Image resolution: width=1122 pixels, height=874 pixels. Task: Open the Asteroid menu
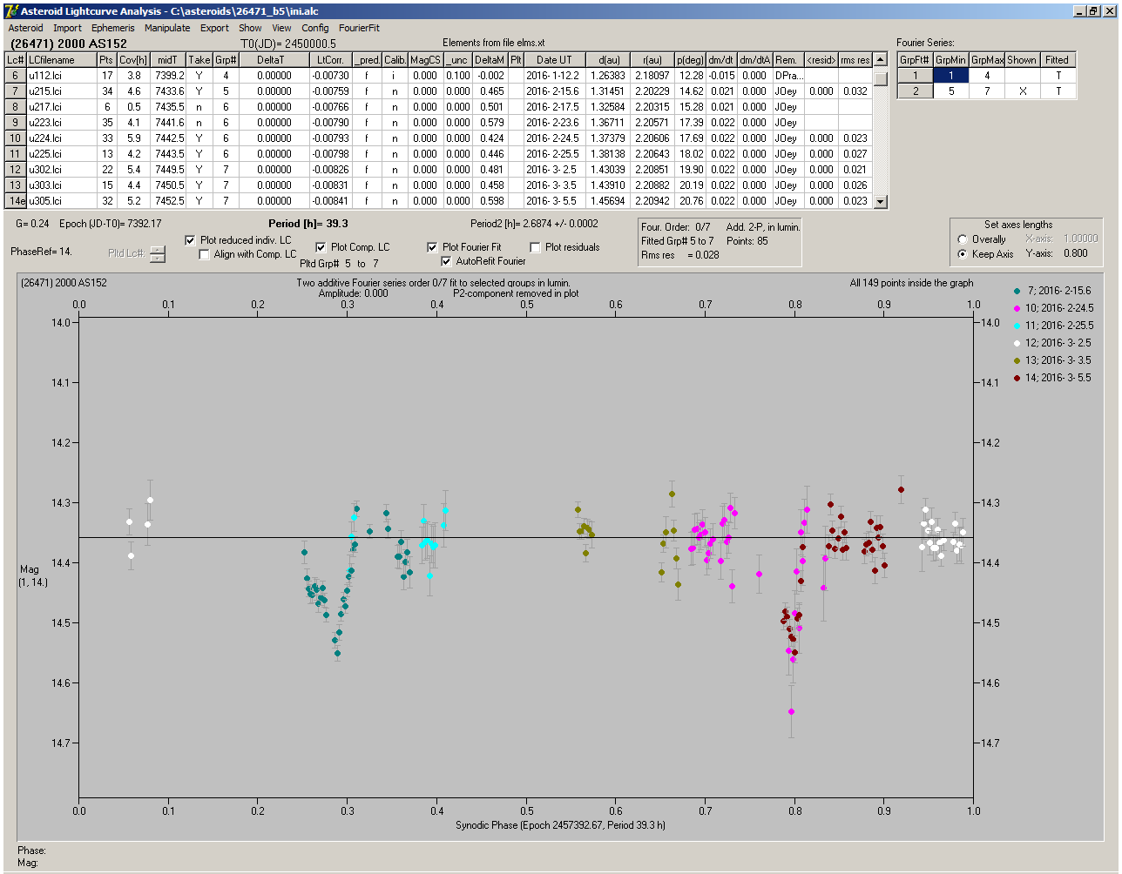pyautogui.click(x=25, y=28)
